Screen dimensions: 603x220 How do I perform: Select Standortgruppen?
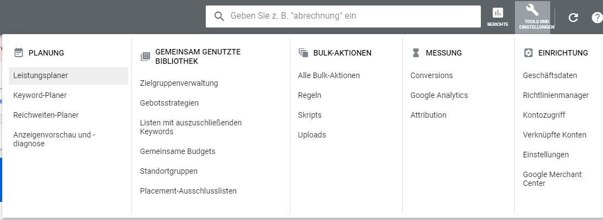coord(169,171)
